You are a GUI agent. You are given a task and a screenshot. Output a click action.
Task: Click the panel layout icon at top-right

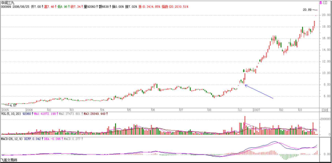pos(325,3)
